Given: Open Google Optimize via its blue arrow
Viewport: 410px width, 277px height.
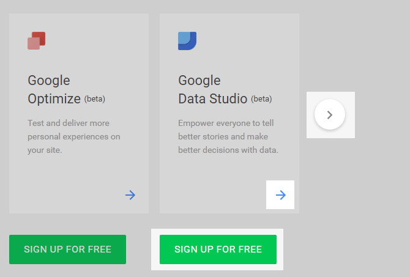Looking at the screenshot, I should pyautogui.click(x=130, y=195).
